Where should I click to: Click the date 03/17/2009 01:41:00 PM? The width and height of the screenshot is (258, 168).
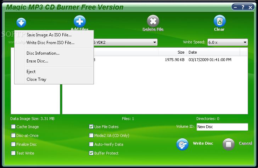[x=210, y=60]
